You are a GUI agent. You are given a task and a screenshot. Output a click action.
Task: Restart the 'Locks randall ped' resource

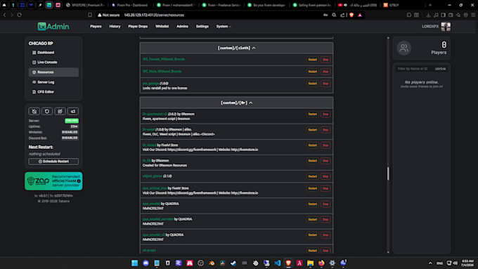313,84
